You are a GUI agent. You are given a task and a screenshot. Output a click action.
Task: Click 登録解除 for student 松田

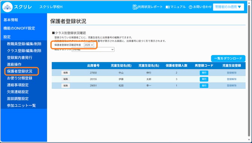tap(232, 86)
